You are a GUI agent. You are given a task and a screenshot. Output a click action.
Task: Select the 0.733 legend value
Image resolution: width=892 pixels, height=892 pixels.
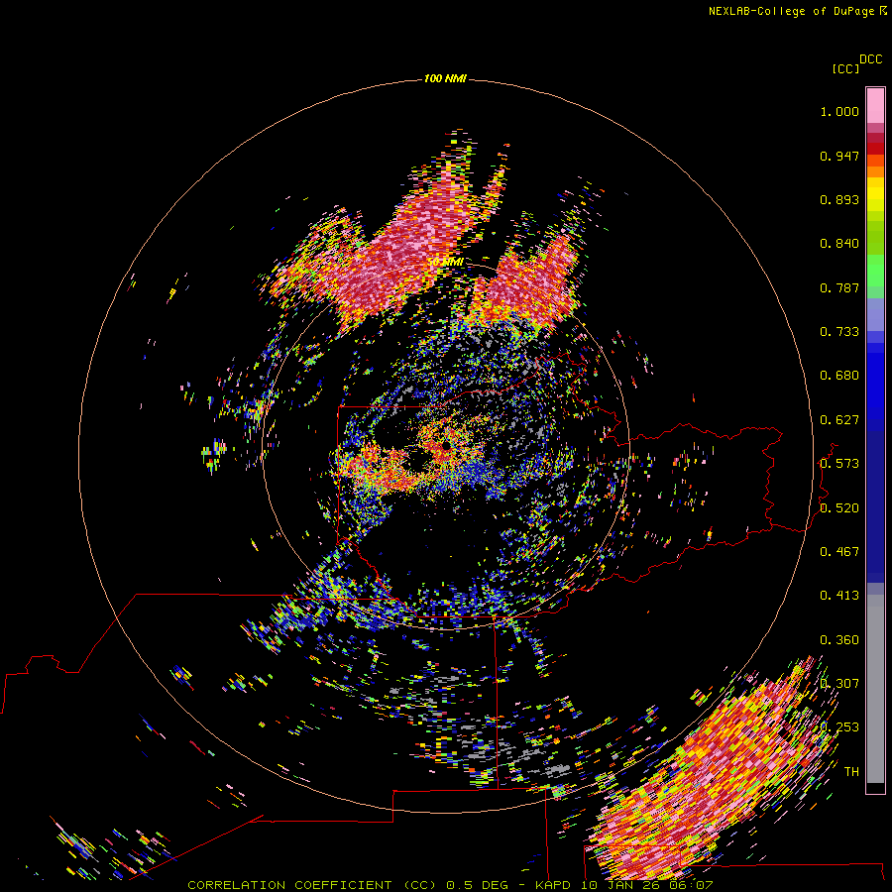coord(839,332)
